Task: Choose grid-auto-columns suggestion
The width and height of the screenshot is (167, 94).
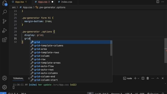Action: tap(70, 73)
